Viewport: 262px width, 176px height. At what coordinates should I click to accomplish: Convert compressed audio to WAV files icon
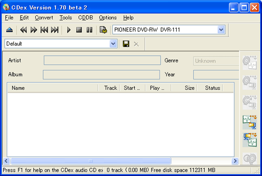click(250, 140)
